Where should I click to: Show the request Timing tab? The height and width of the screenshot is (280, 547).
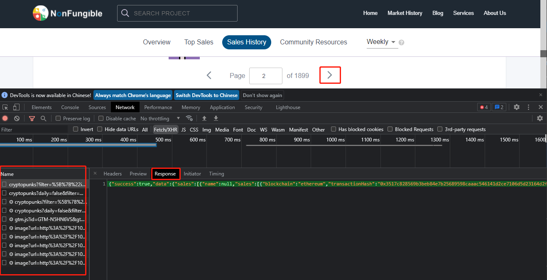(216, 174)
